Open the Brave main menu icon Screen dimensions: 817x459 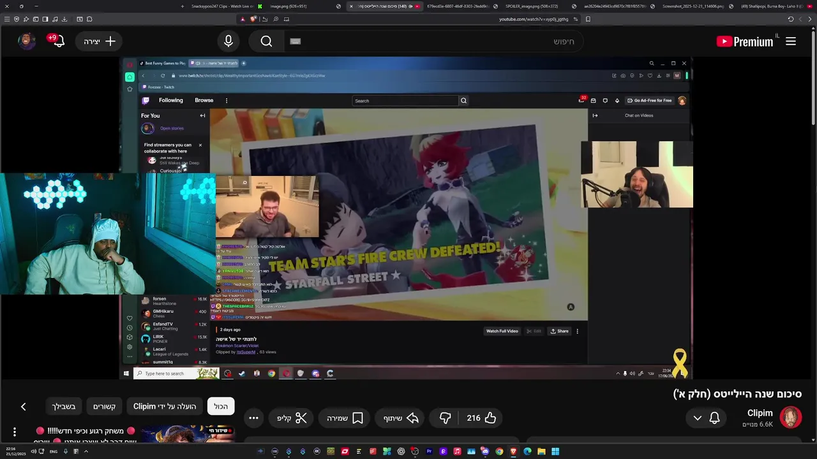pos(6,19)
